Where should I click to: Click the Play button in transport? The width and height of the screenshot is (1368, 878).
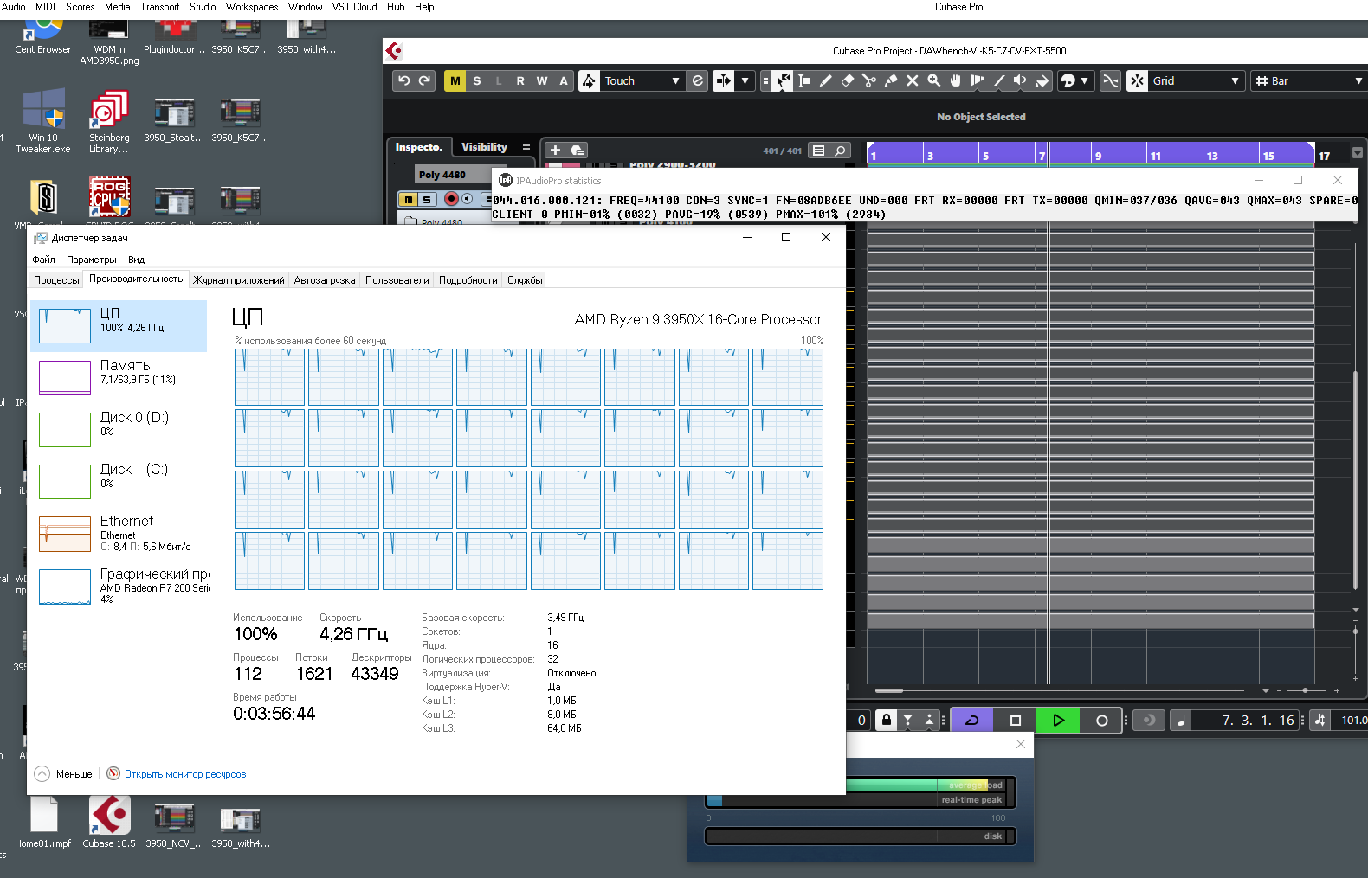[1058, 720]
